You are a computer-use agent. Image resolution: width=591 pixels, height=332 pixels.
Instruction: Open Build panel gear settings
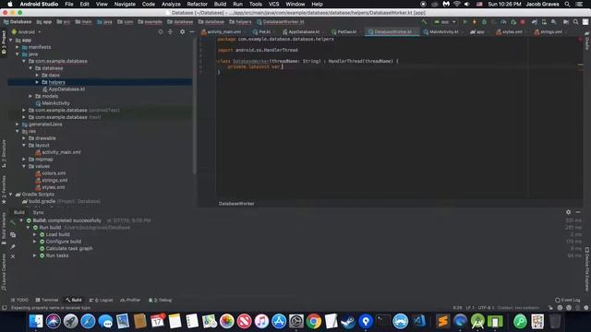(569, 212)
